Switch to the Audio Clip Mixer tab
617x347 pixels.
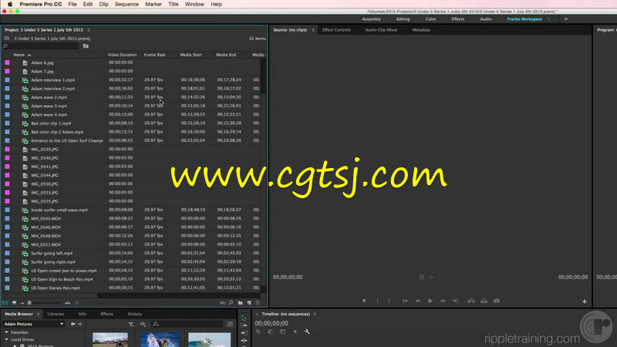pos(381,30)
